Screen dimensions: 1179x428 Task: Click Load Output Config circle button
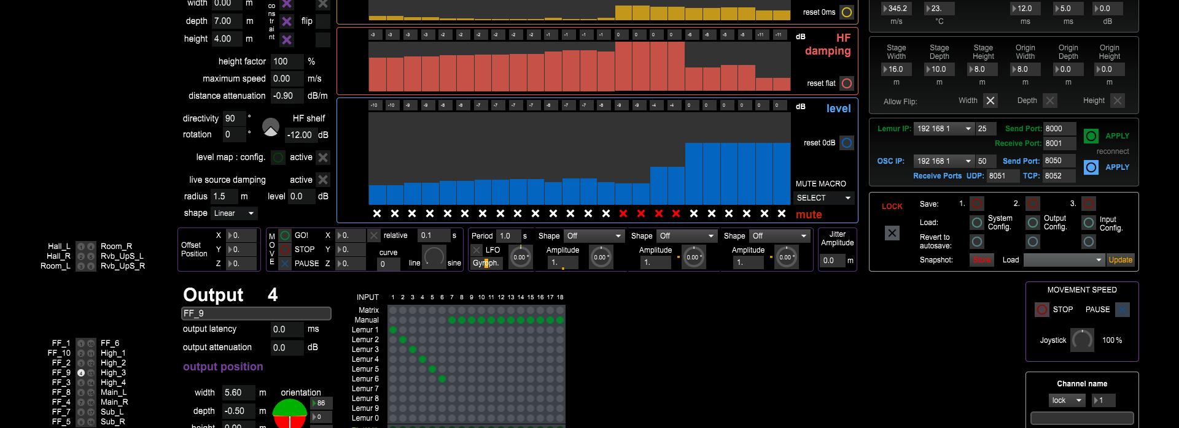click(x=1033, y=223)
